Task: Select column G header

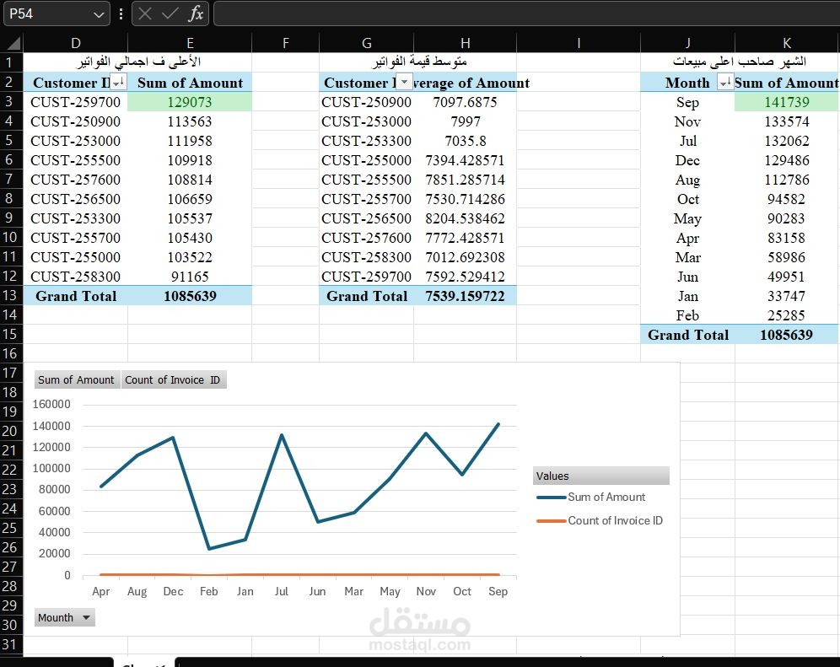Action: coord(366,43)
